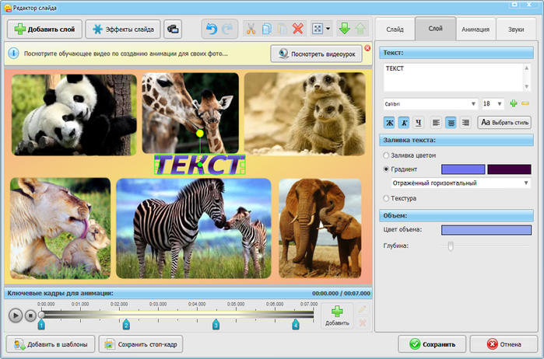Click the pencil edit keyframe icon

click(x=362, y=308)
